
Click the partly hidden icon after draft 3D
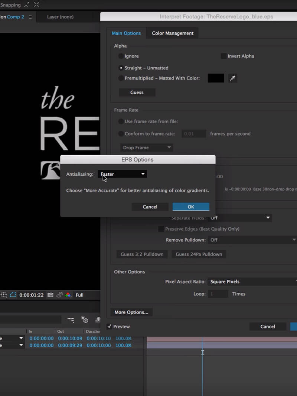click(x=98, y=319)
